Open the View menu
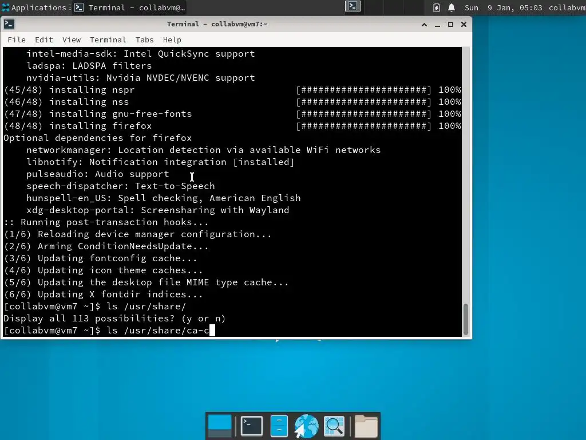This screenshot has width=586, height=440. (72, 40)
